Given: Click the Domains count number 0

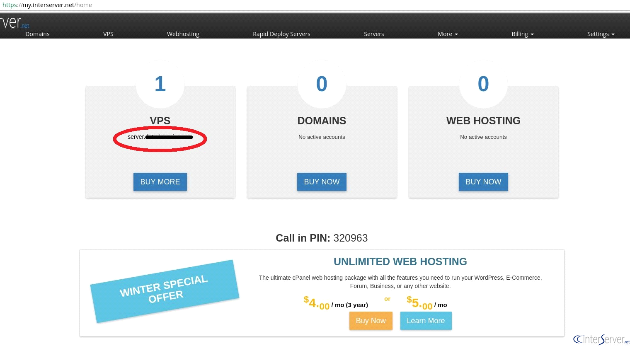Looking at the screenshot, I should 322,84.
